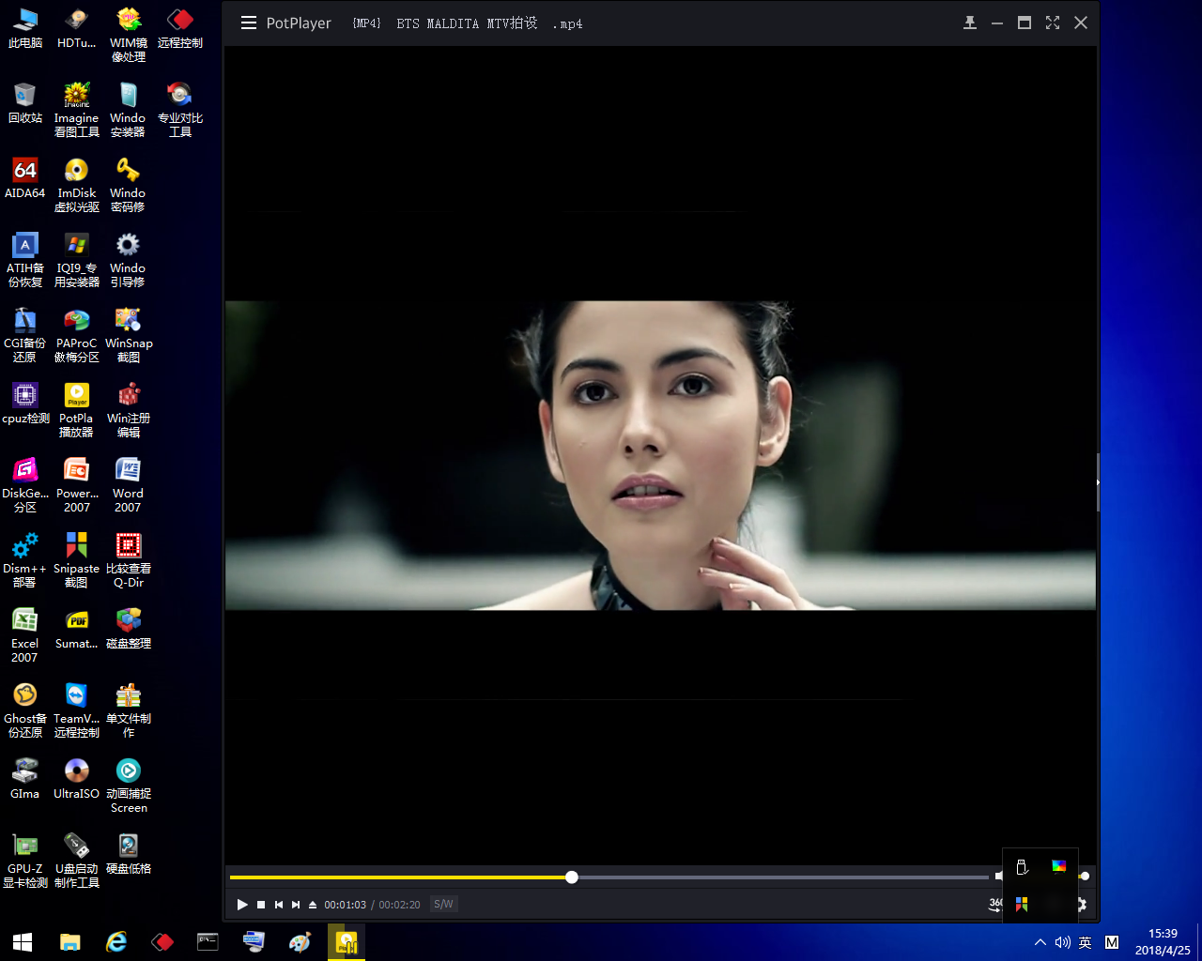1202x961 pixels.
Task: Open PotPlayer settings gear
Action: click(x=1082, y=905)
